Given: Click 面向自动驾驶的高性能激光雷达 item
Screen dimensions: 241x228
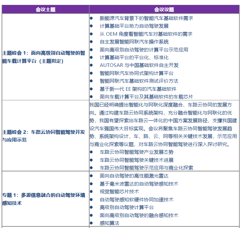Looking at the screenshot, I should [x=134, y=176].
